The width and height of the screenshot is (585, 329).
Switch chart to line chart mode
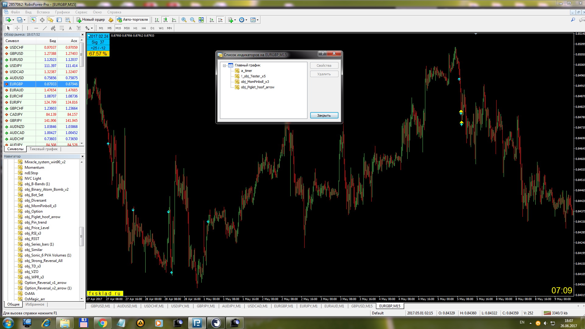(174, 20)
